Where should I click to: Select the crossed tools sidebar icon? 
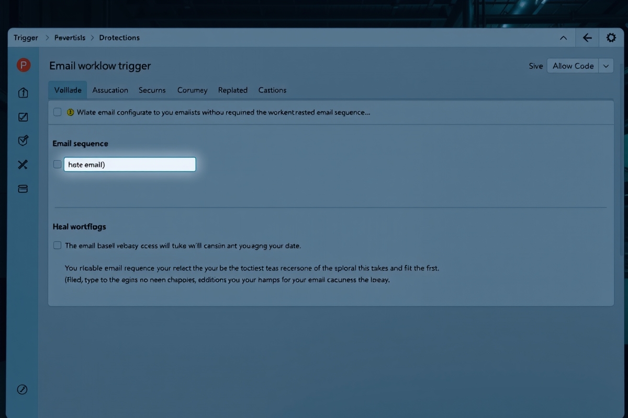23,165
